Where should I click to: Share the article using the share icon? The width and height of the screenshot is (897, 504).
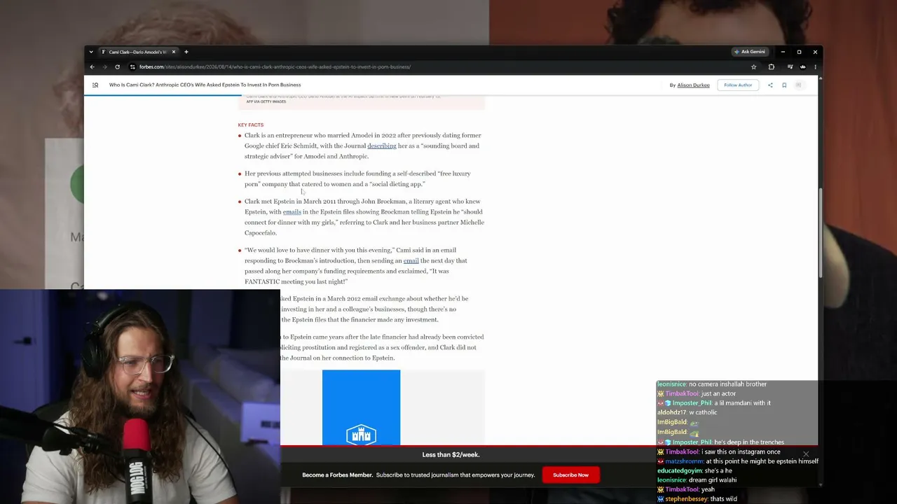click(770, 85)
